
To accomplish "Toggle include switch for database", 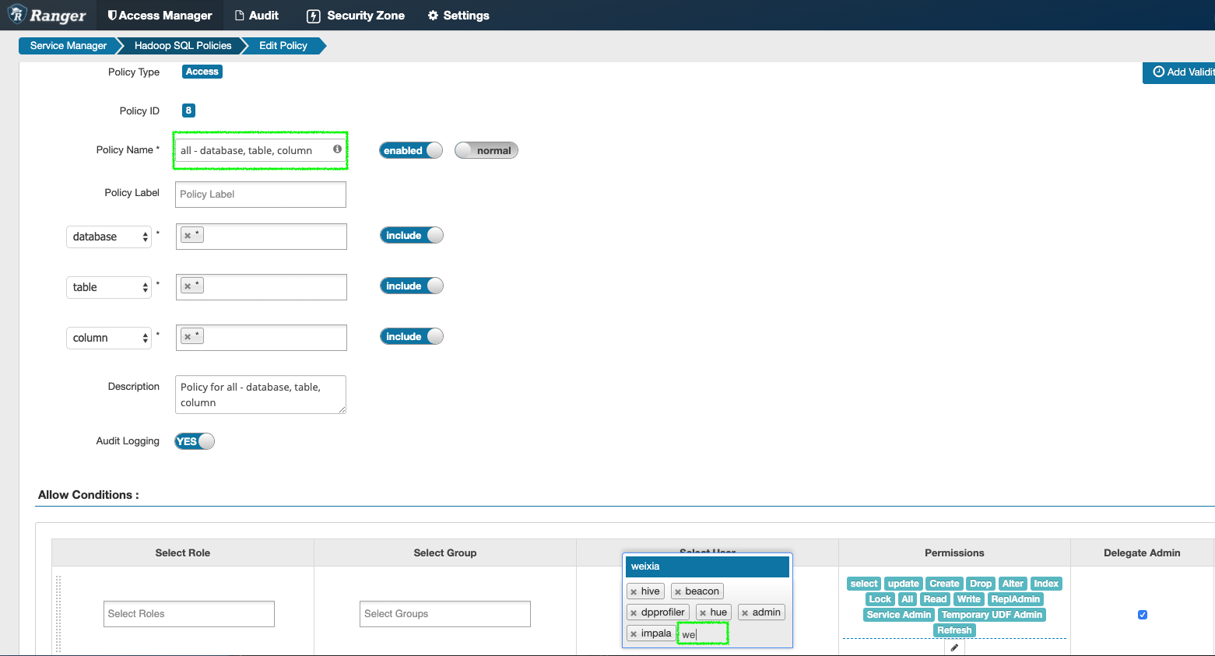I will (x=412, y=235).
